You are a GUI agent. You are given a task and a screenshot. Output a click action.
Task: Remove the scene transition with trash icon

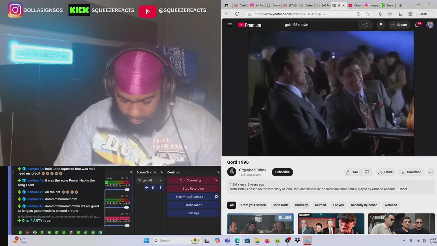point(154,187)
